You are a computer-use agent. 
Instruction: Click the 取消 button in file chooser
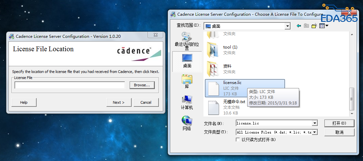339,133
